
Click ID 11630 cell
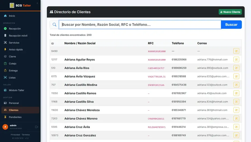[55, 110]
